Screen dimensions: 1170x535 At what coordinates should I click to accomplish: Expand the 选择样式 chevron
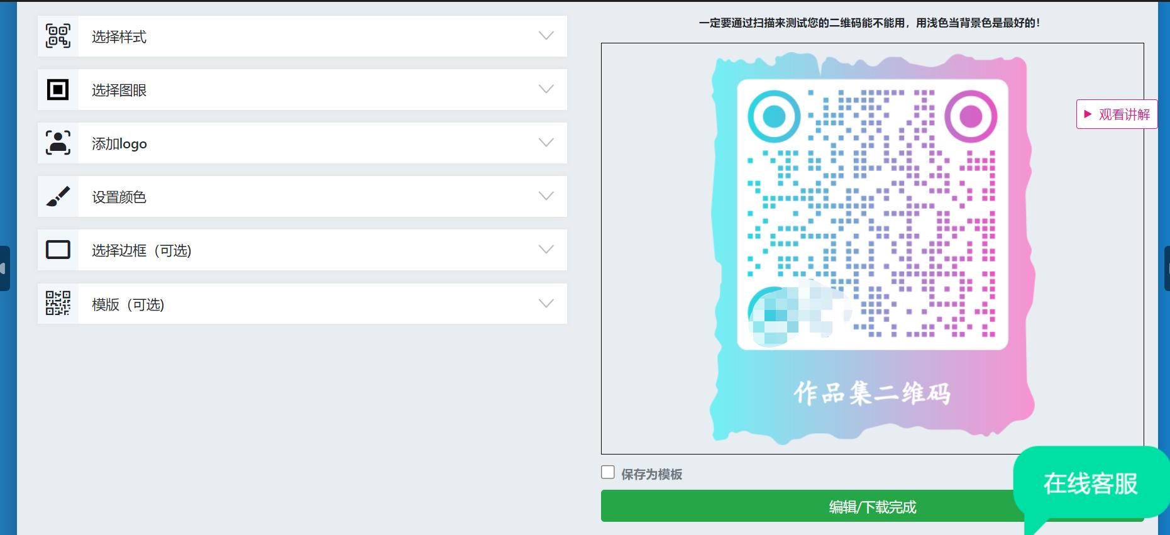click(x=546, y=36)
